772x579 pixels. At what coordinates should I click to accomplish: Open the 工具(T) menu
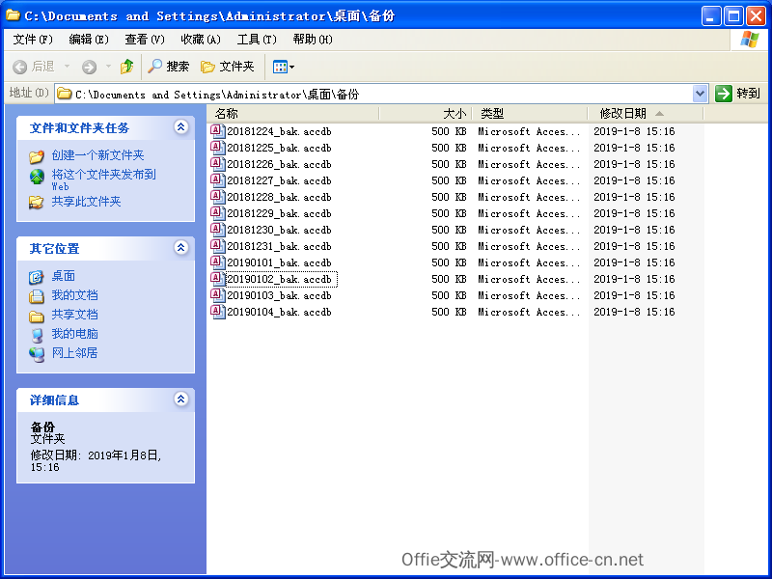[x=257, y=40]
